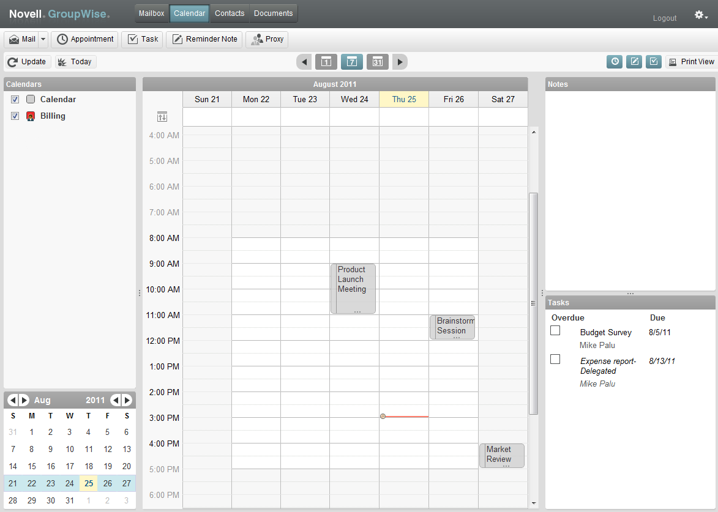This screenshot has height=512, width=718.
Task: Click the Appointments panel clock icon
Action: (614, 61)
